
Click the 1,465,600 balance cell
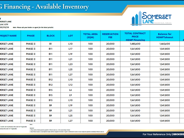[x=165, y=44]
